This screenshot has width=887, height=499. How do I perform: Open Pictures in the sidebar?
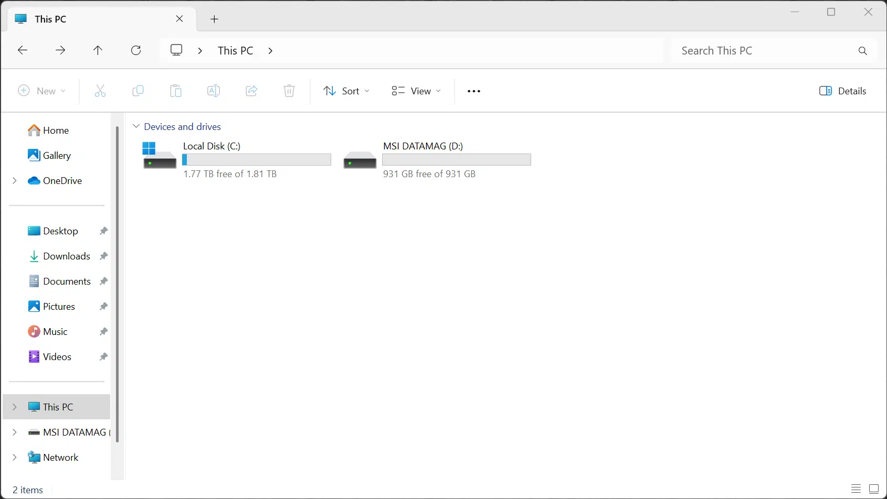(x=59, y=307)
